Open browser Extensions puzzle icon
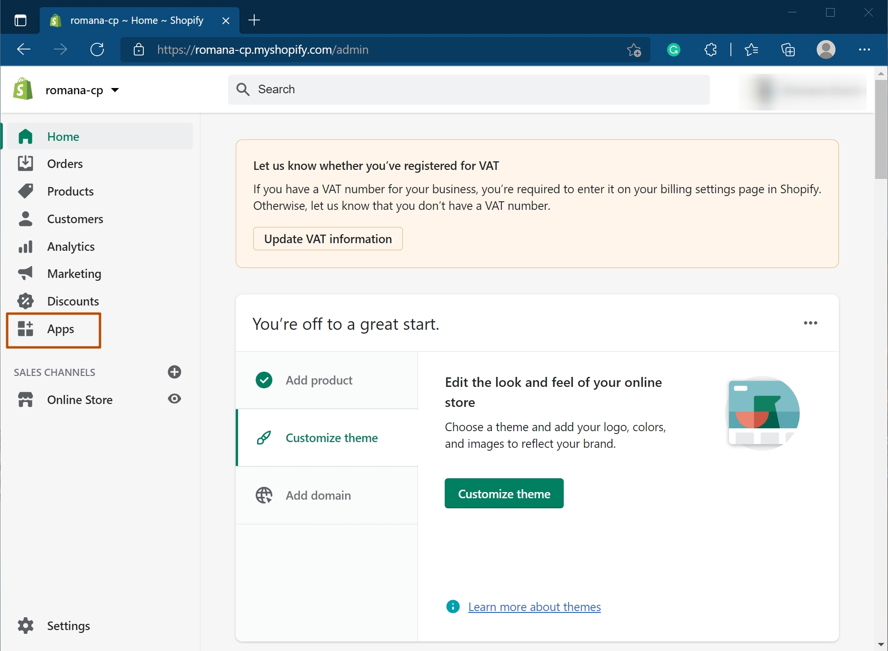 click(710, 49)
